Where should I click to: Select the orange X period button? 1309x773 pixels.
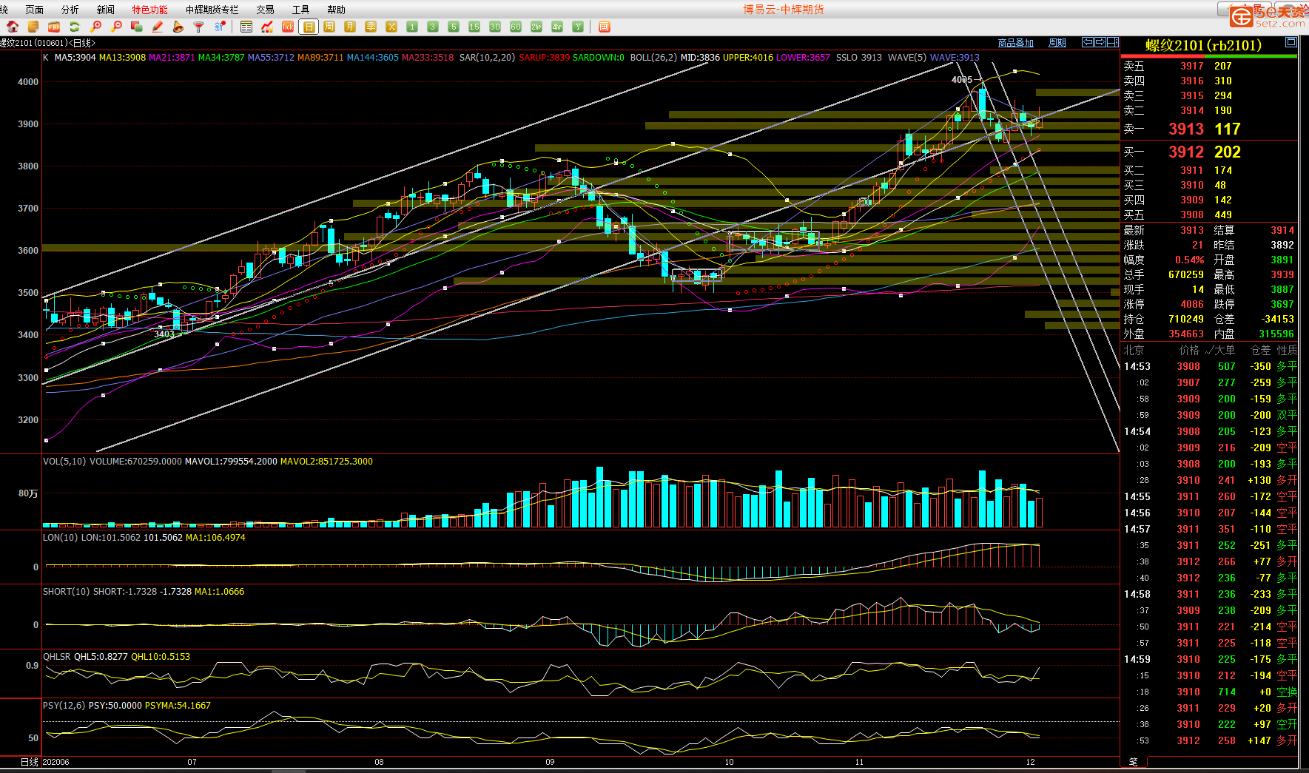391,27
